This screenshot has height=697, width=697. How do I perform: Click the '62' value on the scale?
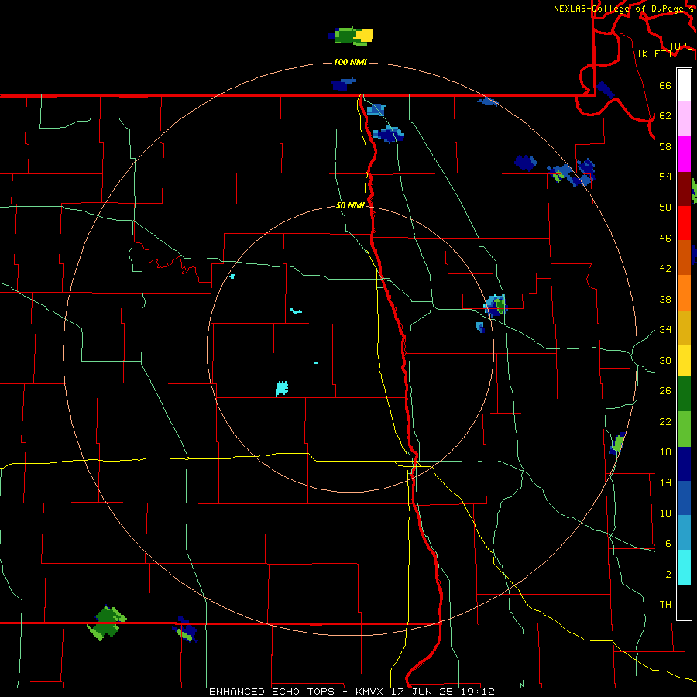pos(665,116)
